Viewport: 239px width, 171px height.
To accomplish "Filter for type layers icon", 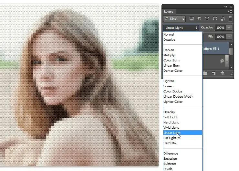I will tap(207, 18).
